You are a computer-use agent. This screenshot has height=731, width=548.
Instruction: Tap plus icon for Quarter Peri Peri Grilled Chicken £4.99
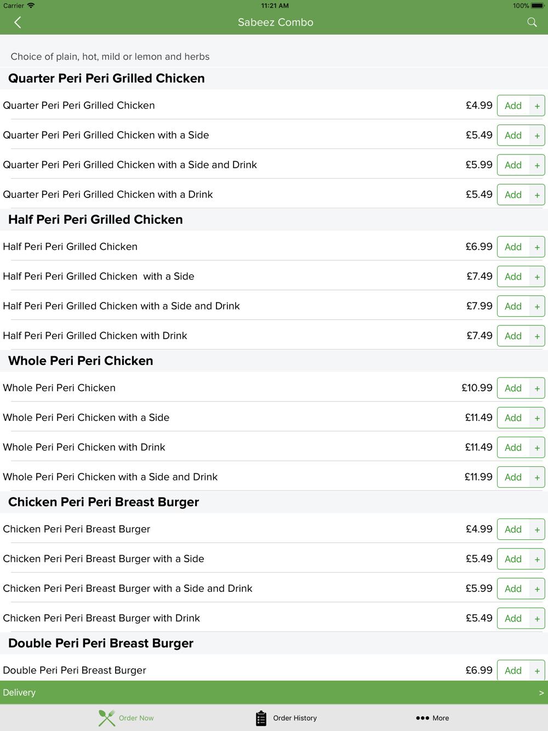[x=537, y=106]
